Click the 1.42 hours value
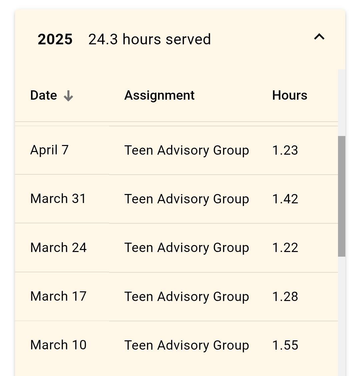Image resolution: width=349 pixels, height=376 pixels. click(285, 199)
